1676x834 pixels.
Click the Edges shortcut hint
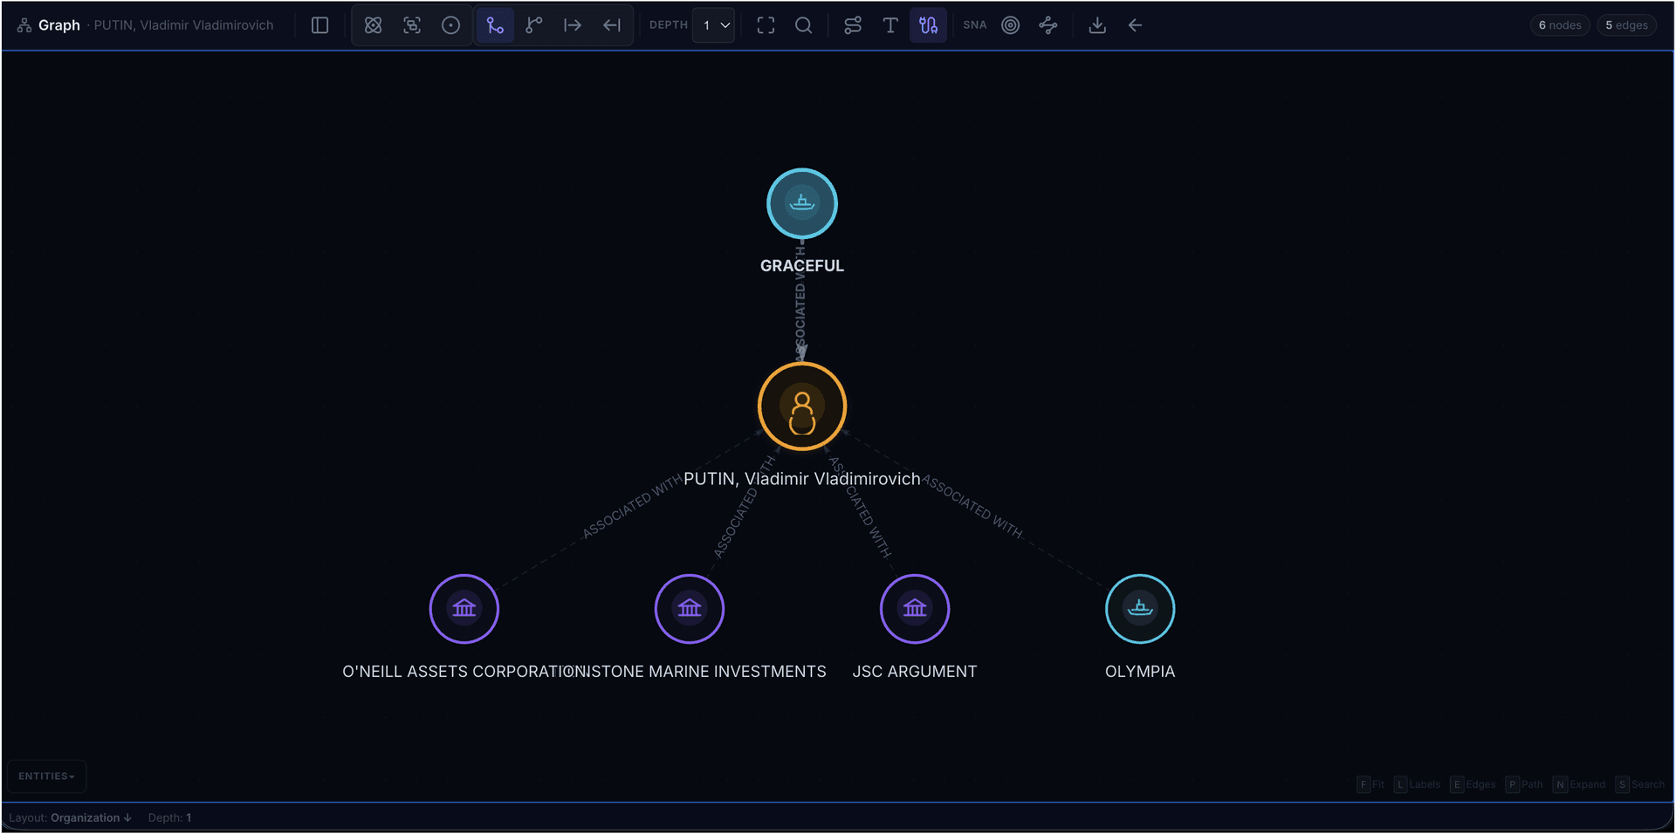[1473, 784]
